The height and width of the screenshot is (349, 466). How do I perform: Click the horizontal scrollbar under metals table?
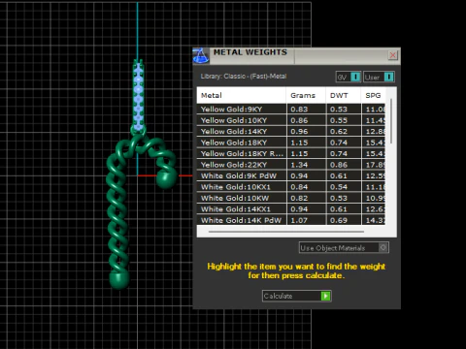pyautogui.click(x=286, y=232)
